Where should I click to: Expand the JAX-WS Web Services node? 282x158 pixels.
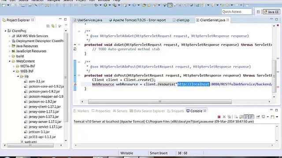point(10,36)
